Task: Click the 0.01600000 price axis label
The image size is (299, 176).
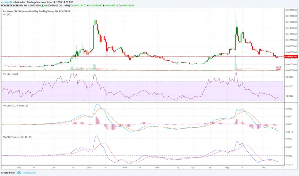Action: coord(291,22)
